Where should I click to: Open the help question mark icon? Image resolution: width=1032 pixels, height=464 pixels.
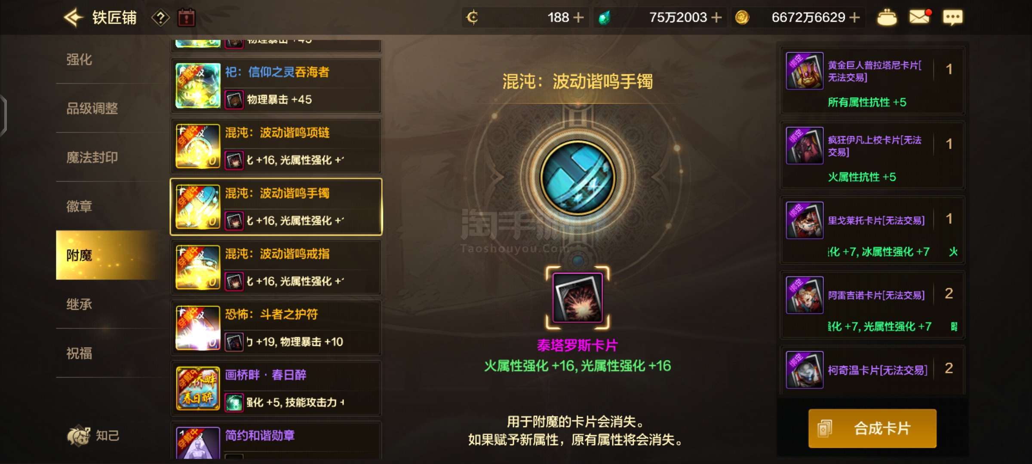click(160, 18)
